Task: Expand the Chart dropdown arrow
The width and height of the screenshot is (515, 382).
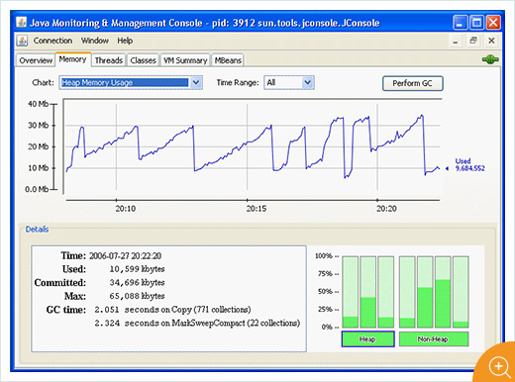Action: (196, 82)
